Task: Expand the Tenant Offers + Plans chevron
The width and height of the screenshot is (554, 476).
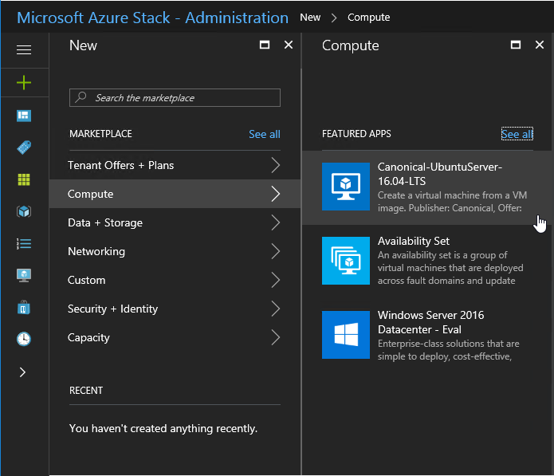Action: click(x=276, y=165)
